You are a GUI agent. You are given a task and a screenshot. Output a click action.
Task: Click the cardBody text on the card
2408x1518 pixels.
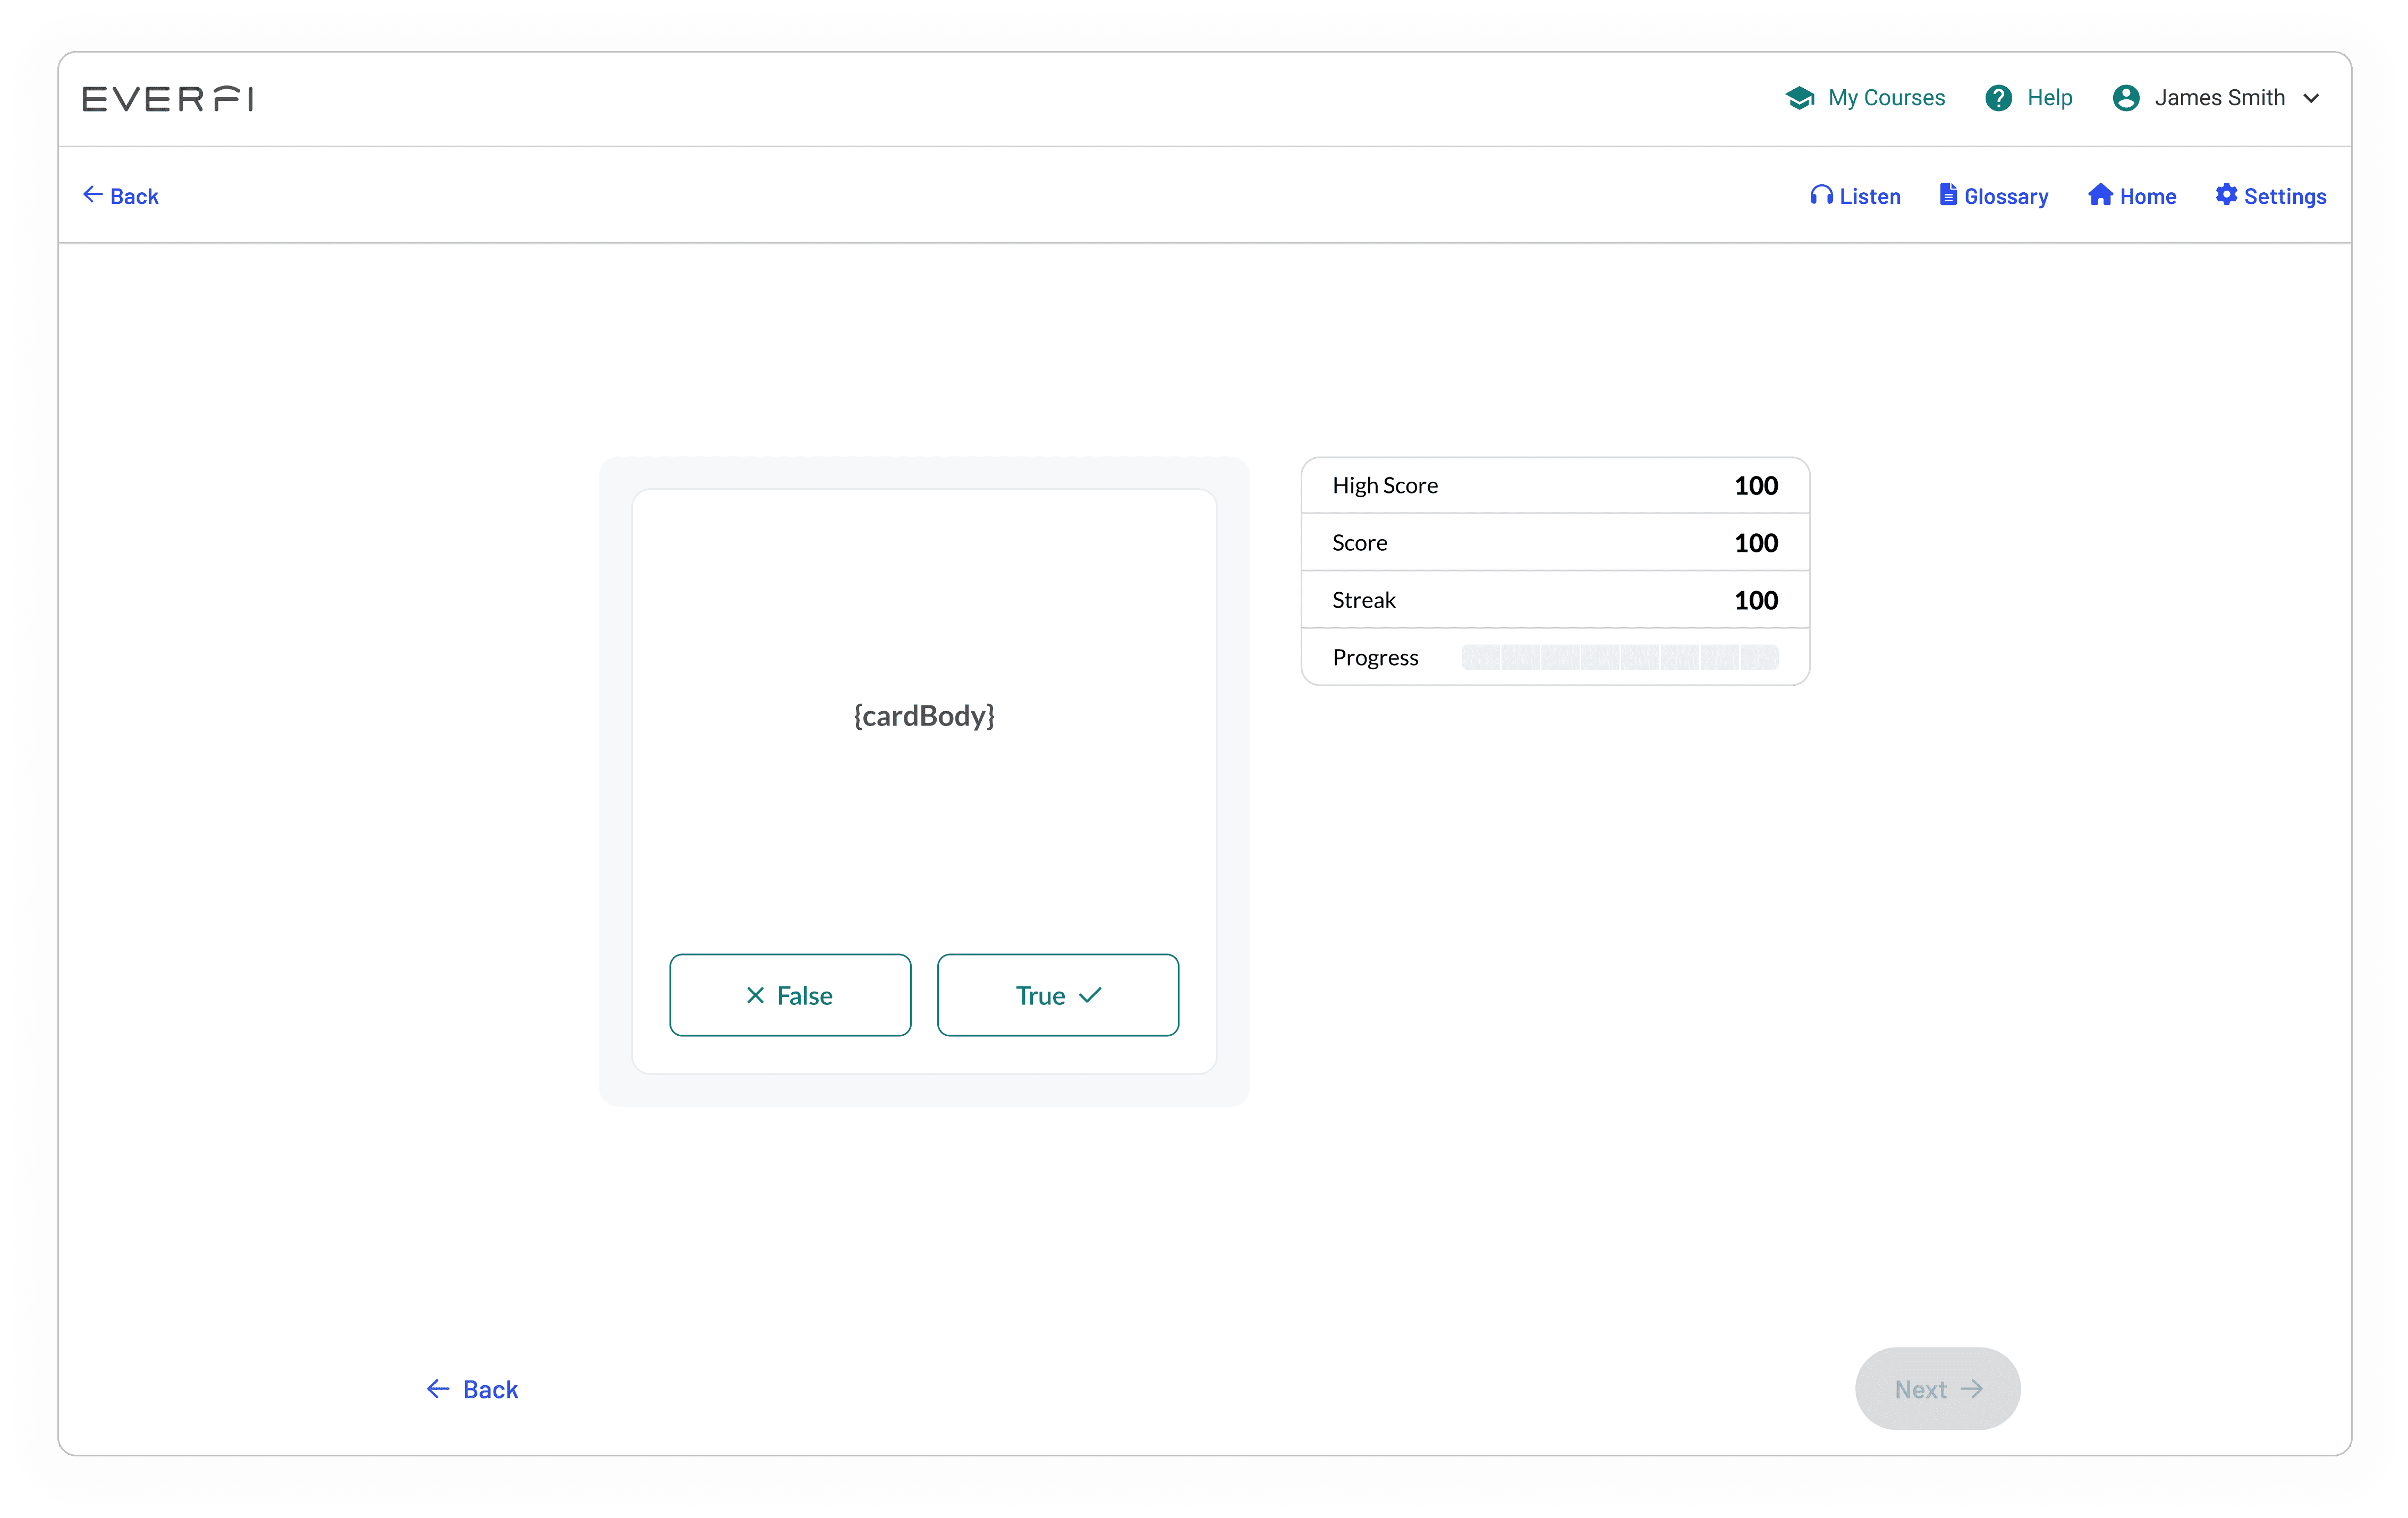pos(924,715)
